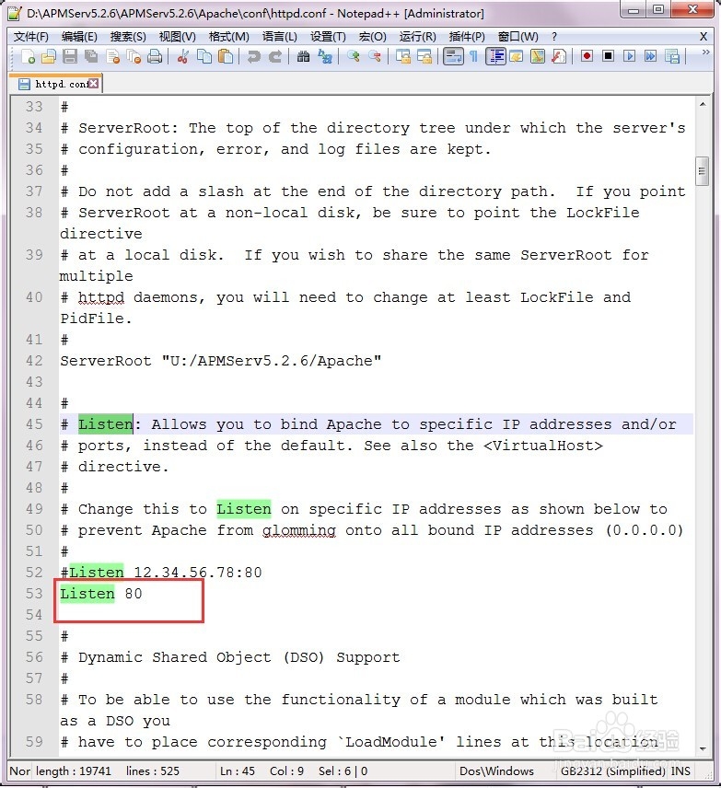Start macro recording with red dot
Viewport: 721px width, 788px height.
(587, 56)
